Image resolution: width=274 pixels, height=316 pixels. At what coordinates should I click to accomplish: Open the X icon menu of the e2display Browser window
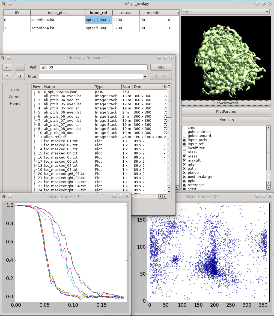coord(3,58)
